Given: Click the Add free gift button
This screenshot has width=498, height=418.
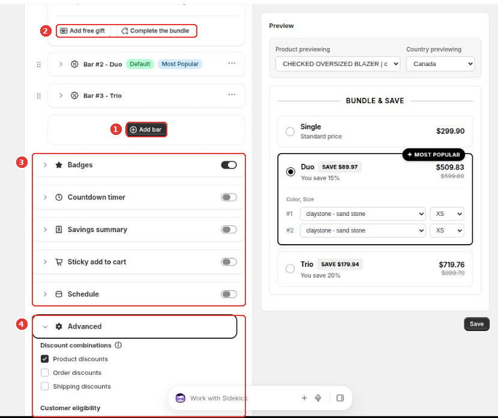Looking at the screenshot, I should (x=83, y=31).
